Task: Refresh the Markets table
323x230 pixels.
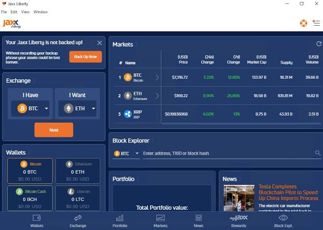Action: pos(319,43)
